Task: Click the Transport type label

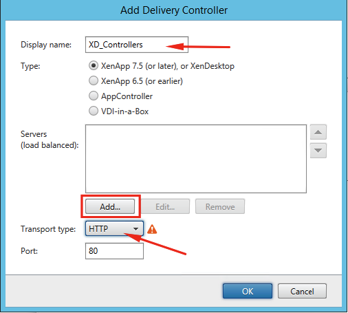Action: [48, 229]
